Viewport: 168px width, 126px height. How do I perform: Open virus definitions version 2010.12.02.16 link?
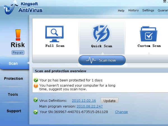[84, 101]
